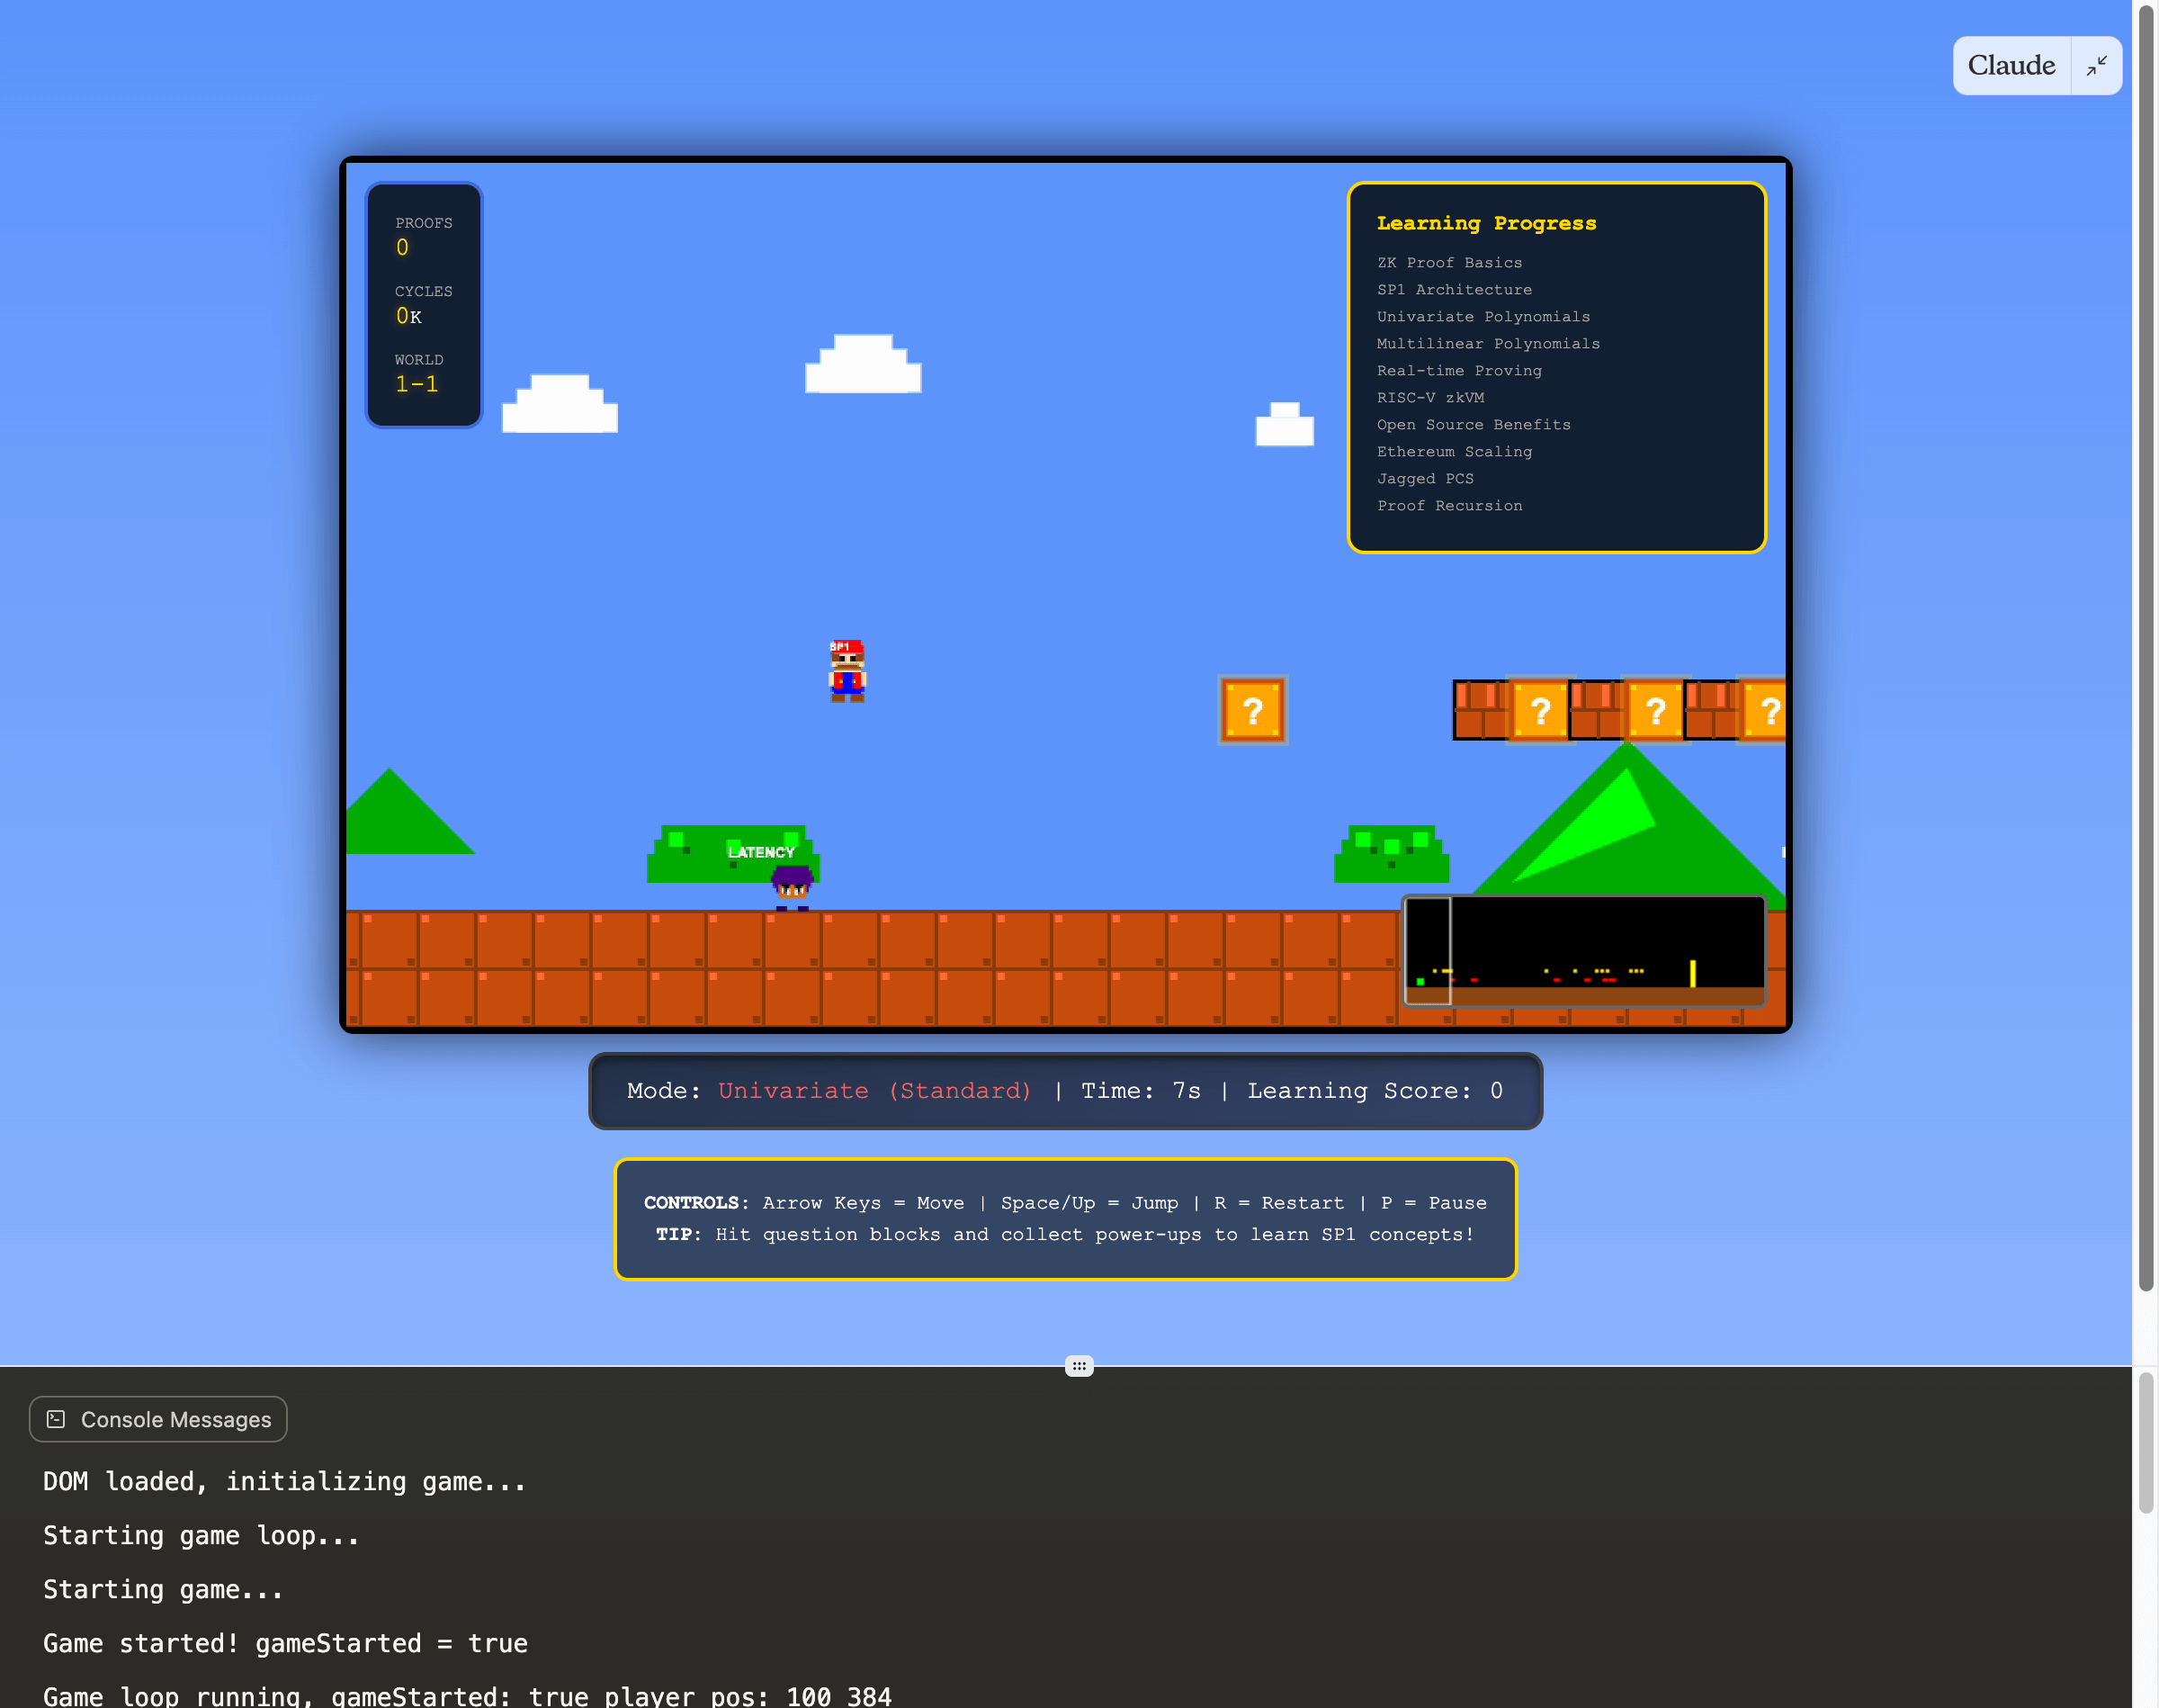This screenshot has width=2159, height=1708.
Task: Click the 'Univariate Polynomials' progress entry
Action: pyautogui.click(x=1483, y=317)
